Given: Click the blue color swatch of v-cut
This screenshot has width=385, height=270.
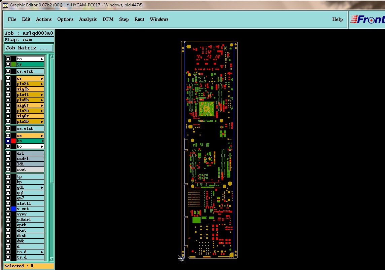Looking at the screenshot, I should pyautogui.click(x=13, y=209).
